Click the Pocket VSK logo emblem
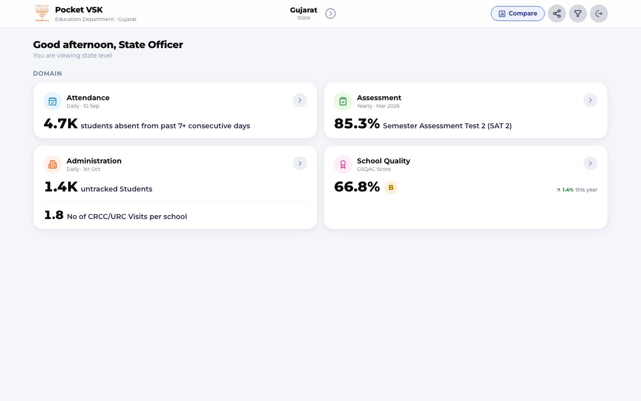This screenshot has width=641, height=401. point(42,14)
